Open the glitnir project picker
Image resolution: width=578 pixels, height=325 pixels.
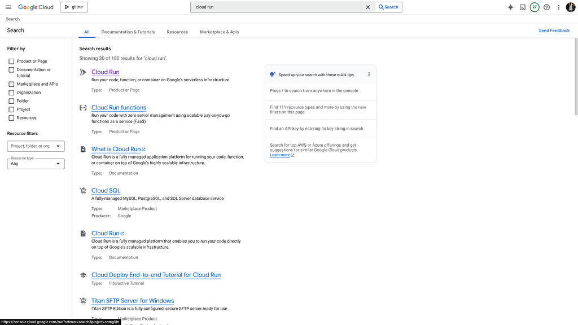coord(74,7)
